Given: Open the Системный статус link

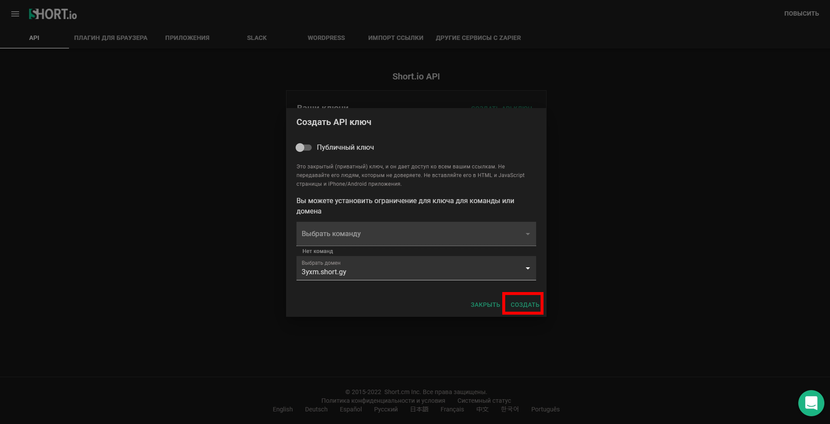Looking at the screenshot, I should tap(484, 401).
